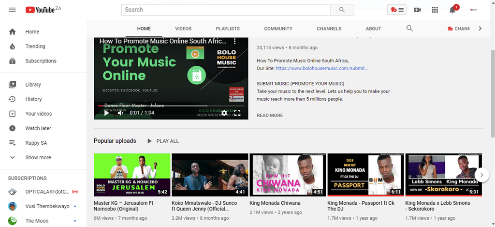Open Sekorokoro video thumbnail
The width and height of the screenshot is (495, 227).
click(444, 175)
